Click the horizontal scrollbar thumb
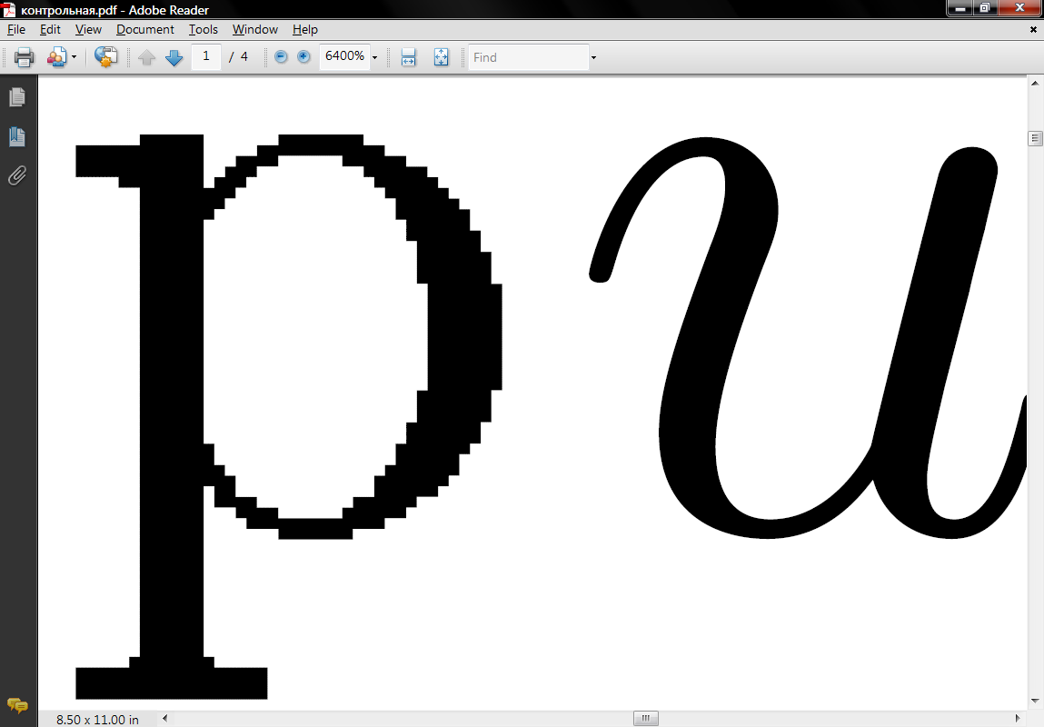Image resolution: width=1044 pixels, height=727 pixels. click(x=645, y=719)
